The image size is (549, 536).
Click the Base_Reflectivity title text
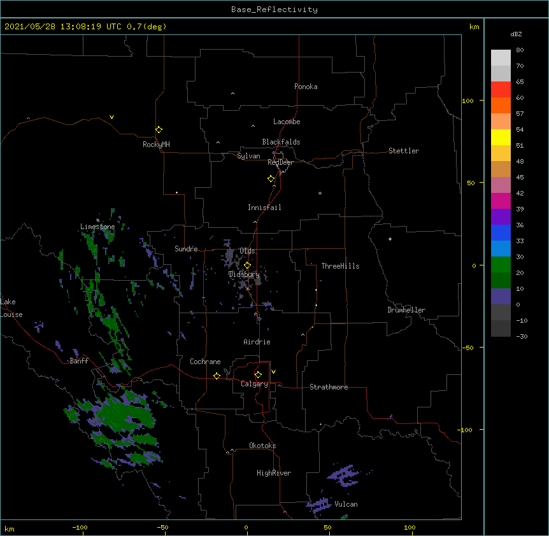click(x=274, y=10)
